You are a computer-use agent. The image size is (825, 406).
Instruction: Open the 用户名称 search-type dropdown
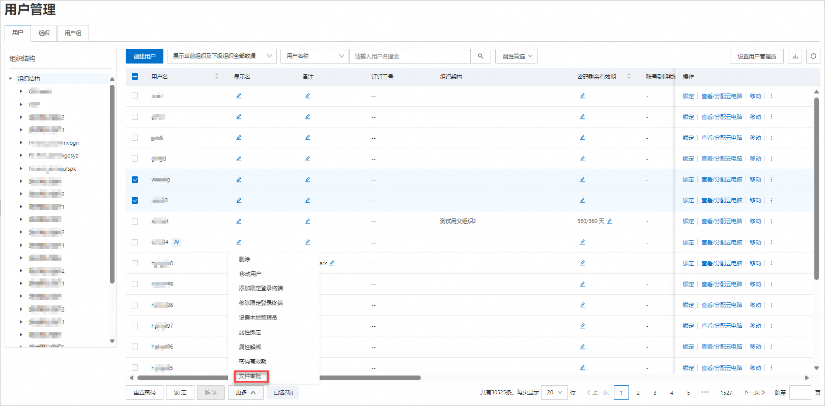point(315,56)
